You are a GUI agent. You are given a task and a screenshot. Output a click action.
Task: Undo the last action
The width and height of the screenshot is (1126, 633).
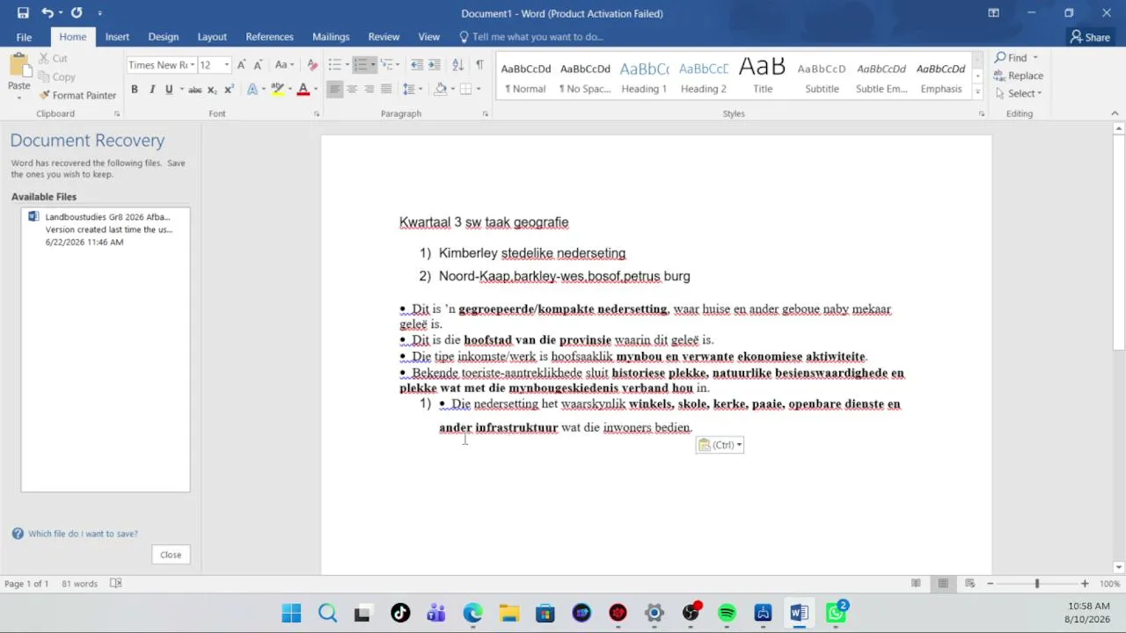coord(48,13)
